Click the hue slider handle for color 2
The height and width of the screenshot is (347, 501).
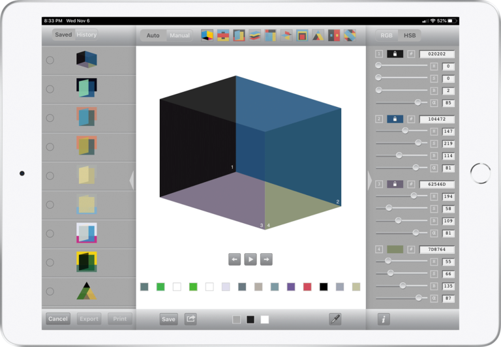pyautogui.click(x=405, y=130)
